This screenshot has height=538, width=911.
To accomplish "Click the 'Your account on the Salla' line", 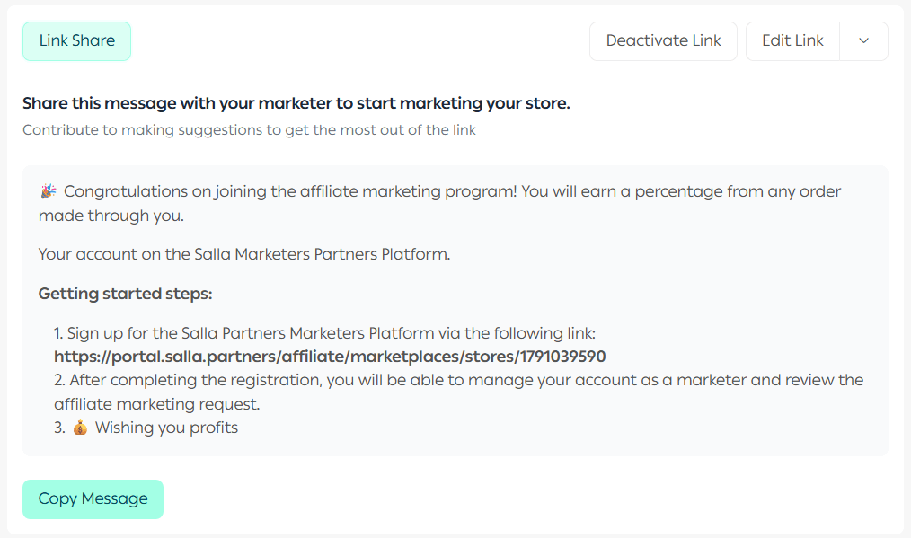I will pyautogui.click(x=243, y=254).
